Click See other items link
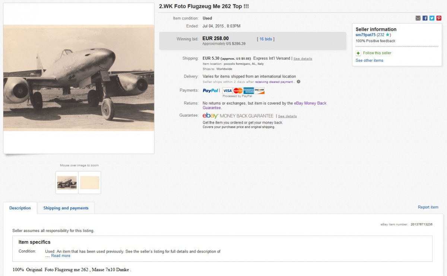 [x=370, y=60]
